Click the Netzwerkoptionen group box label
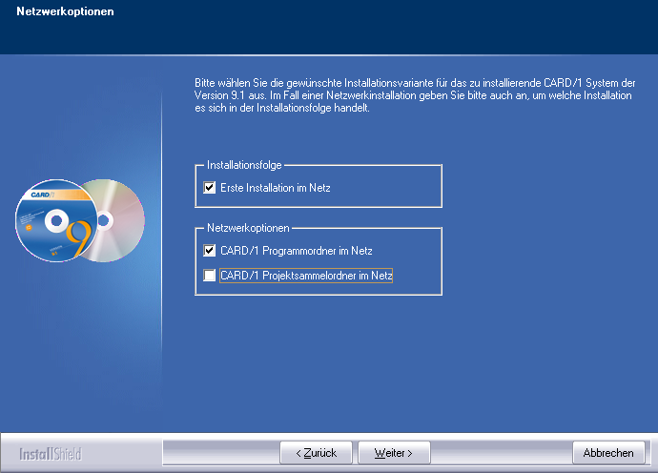Image resolution: width=658 pixels, height=473 pixels. coord(249,228)
